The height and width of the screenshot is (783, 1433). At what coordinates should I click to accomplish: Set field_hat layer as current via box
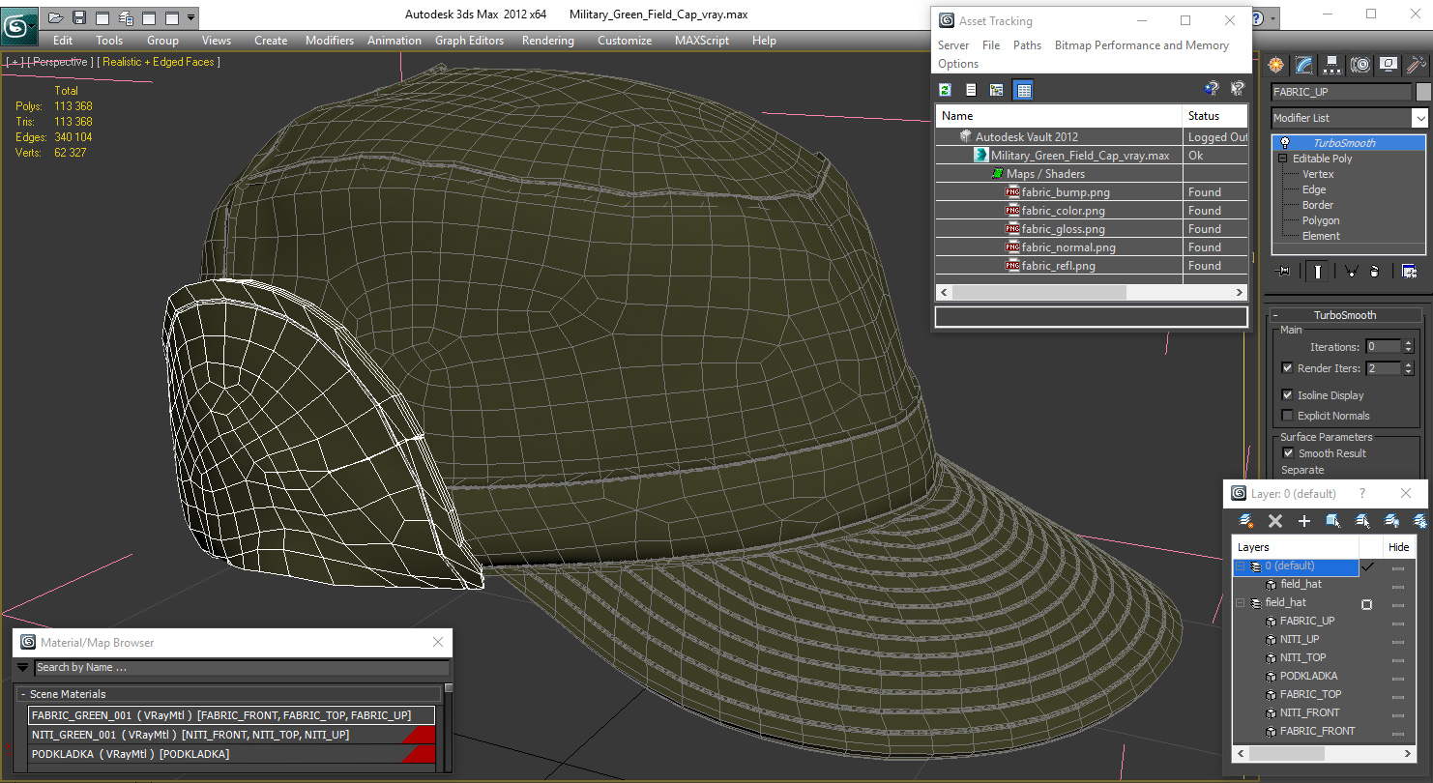coord(1367,604)
